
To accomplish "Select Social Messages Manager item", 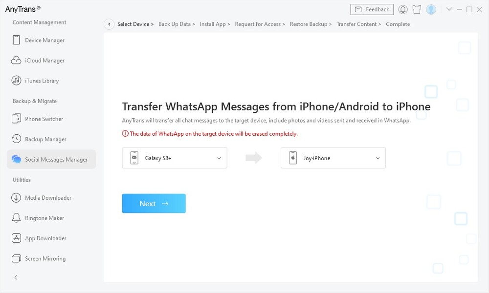I will tap(51, 159).
